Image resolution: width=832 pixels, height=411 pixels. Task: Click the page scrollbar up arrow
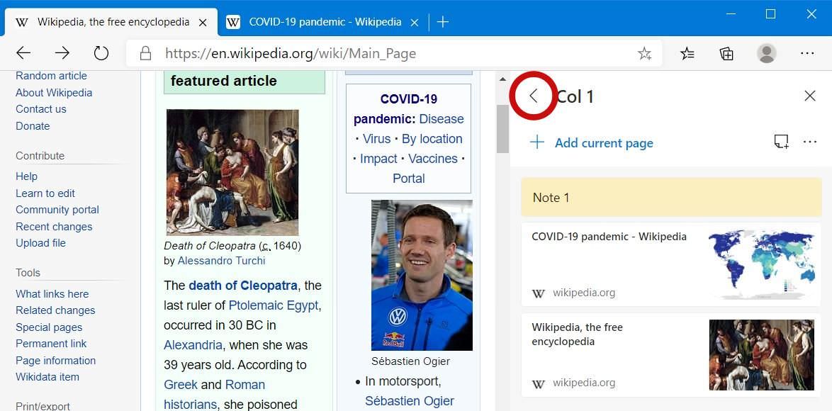(x=502, y=79)
